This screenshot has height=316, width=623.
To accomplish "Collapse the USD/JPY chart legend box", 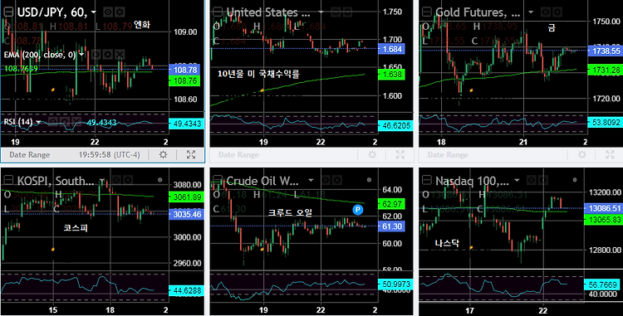I will click(x=8, y=12).
